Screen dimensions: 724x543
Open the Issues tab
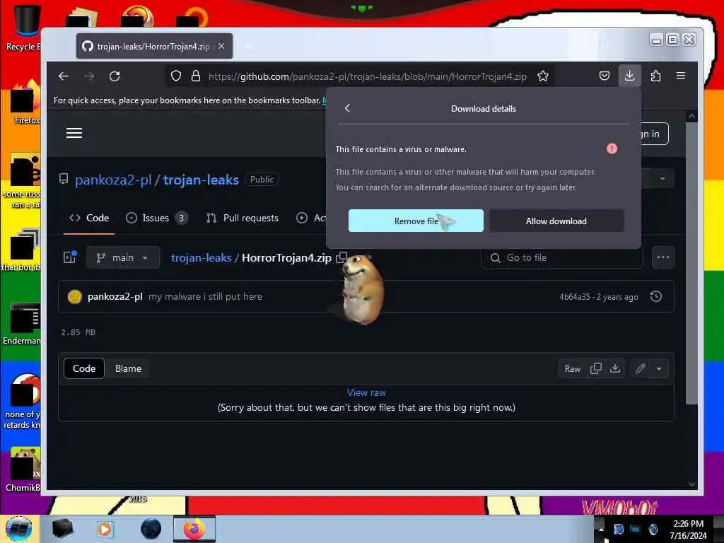coord(156,218)
